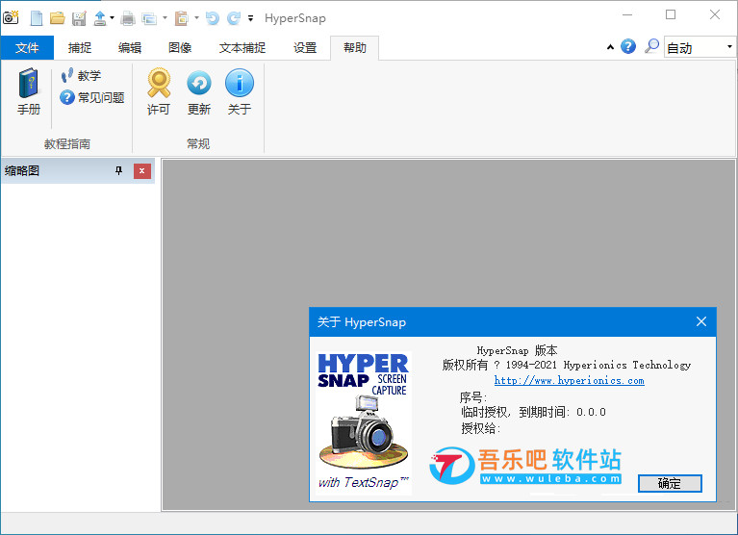Open the 文件 menu

coord(27,47)
